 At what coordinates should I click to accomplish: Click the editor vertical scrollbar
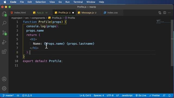(x=172, y=43)
